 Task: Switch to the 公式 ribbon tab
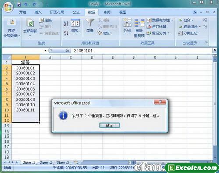click(x=76, y=12)
